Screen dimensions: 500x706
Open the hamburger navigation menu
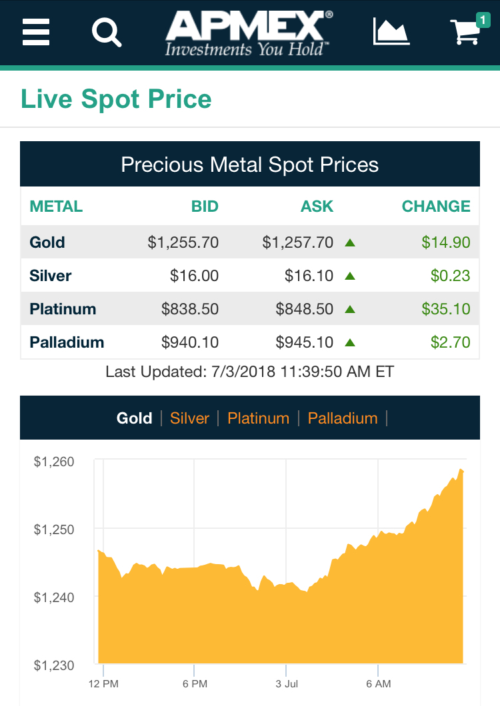pos(36,31)
